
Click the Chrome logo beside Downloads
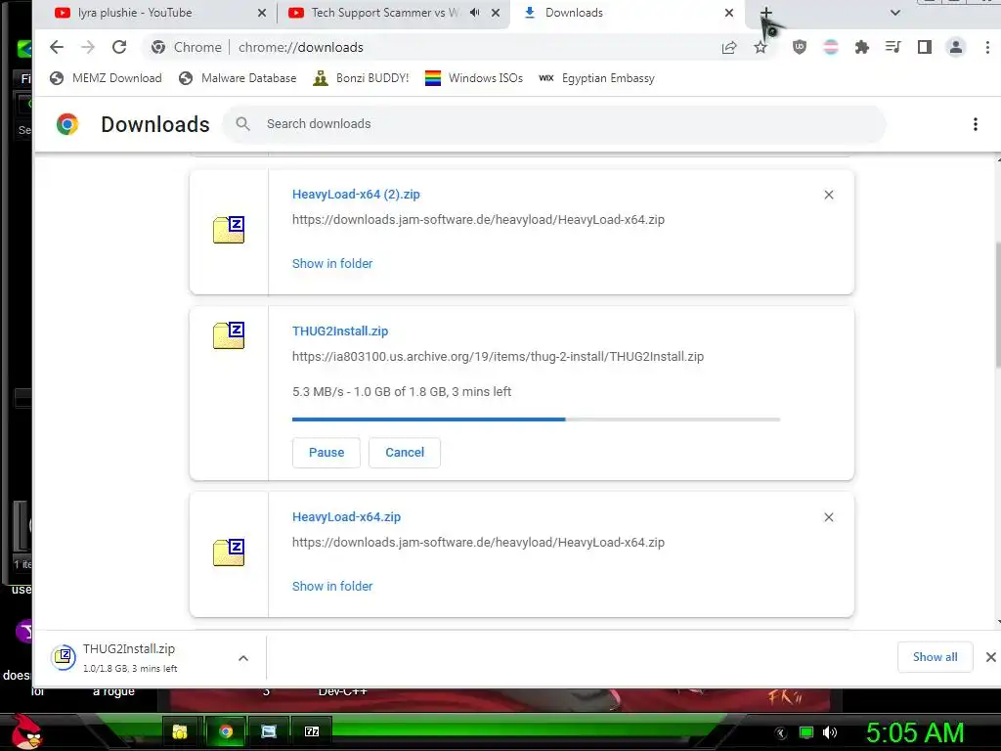[67, 124]
